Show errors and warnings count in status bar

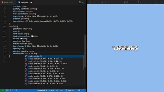pos(9,90)
